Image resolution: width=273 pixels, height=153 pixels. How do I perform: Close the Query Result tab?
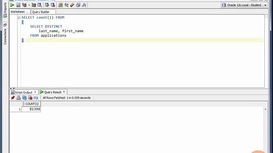click(64, 92)
